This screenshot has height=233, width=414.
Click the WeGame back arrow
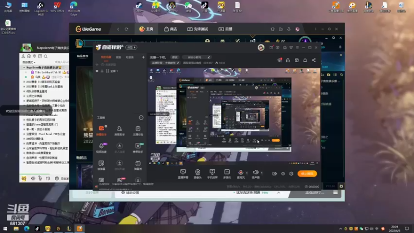[x=118, y=29]
